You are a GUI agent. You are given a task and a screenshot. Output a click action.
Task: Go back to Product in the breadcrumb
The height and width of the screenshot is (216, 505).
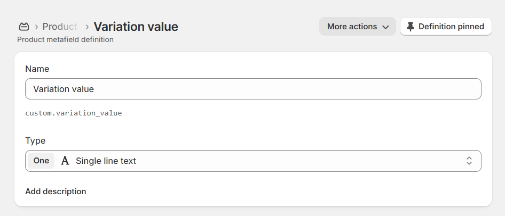pos(60,27)
